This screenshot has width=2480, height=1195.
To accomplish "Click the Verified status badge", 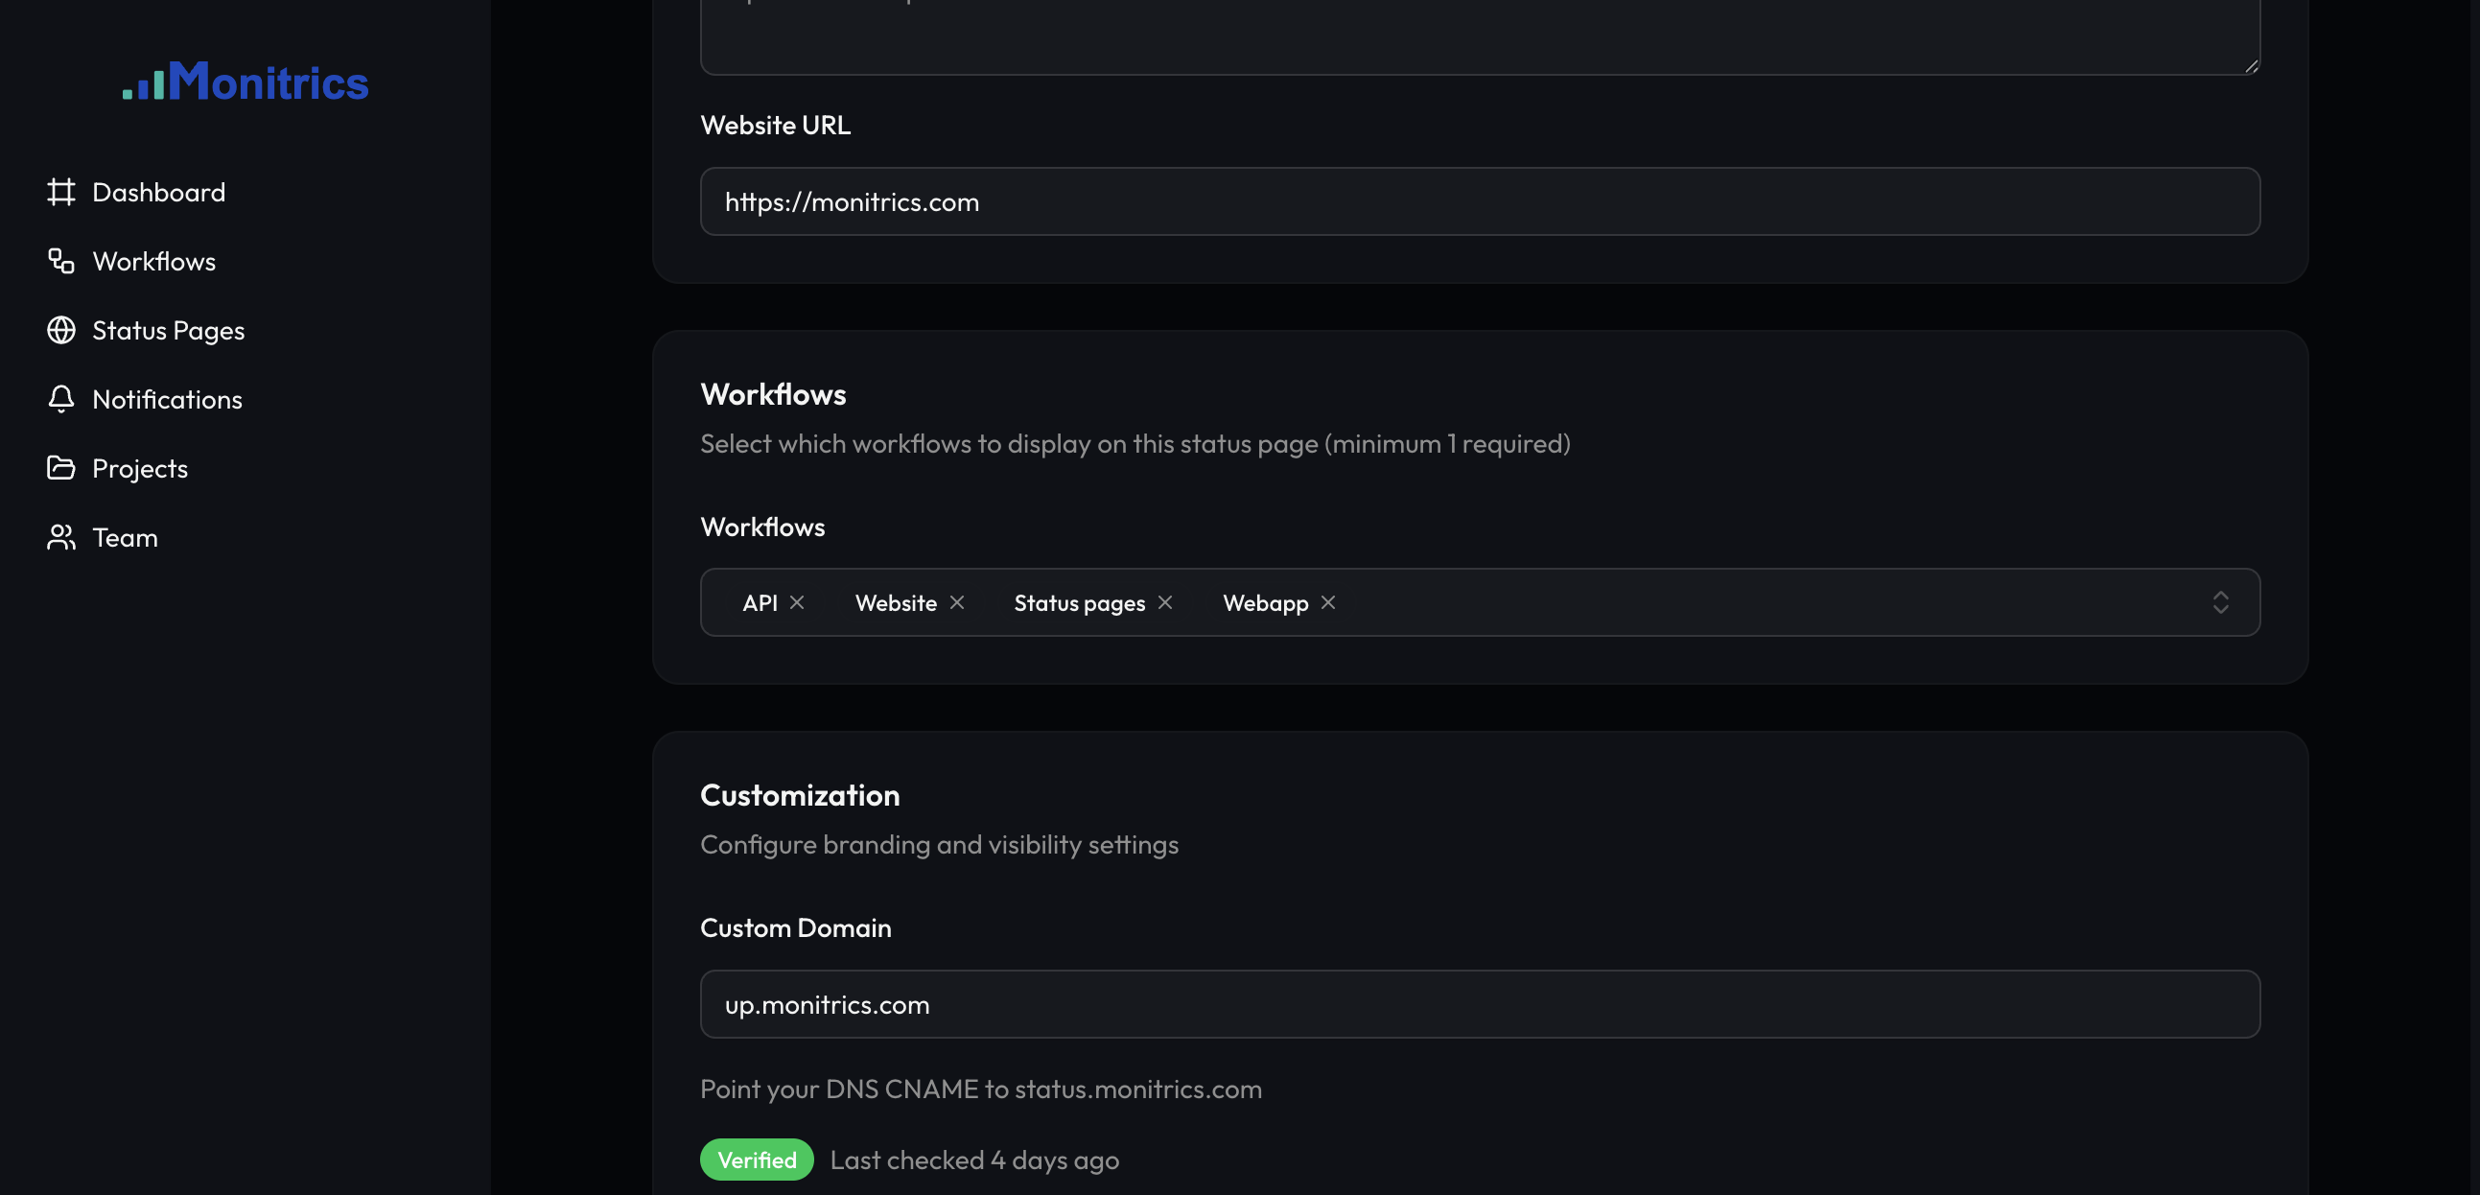I will [757, 1160].
